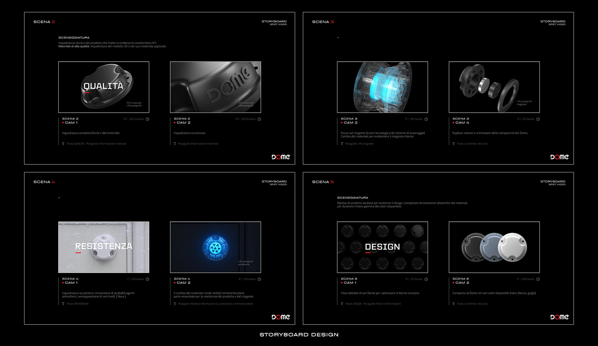This screenshot has width=598, height=346.
Task: Select the red dot next to Scena 4 CAM 2
Action: pyautogui.click(x=174, y=283)
